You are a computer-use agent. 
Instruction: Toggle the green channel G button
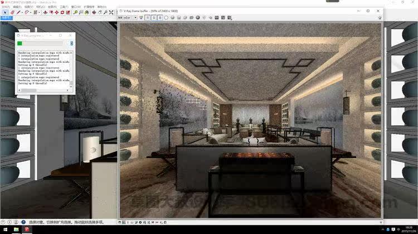click(x=154, y=18)
